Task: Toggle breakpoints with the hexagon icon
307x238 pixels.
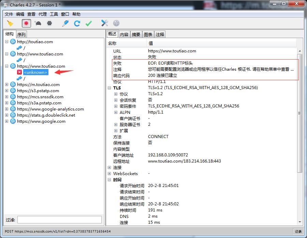Action: click(49, 23)
